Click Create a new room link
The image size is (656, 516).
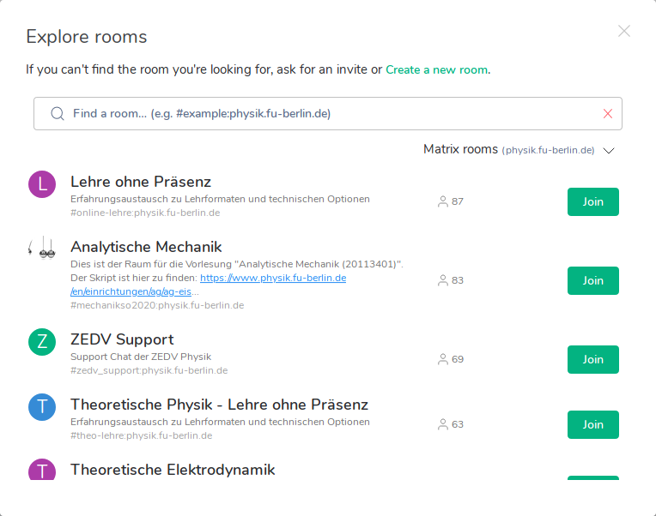coord(436,69)
